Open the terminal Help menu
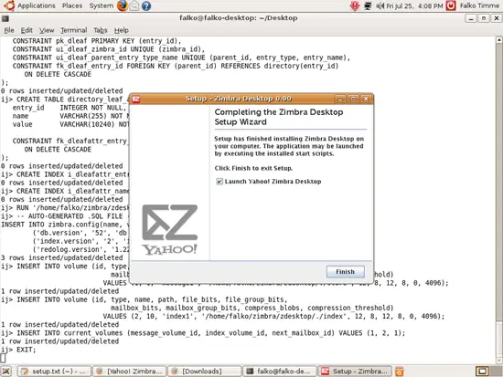Screen dimensions: 503x377 122,30
